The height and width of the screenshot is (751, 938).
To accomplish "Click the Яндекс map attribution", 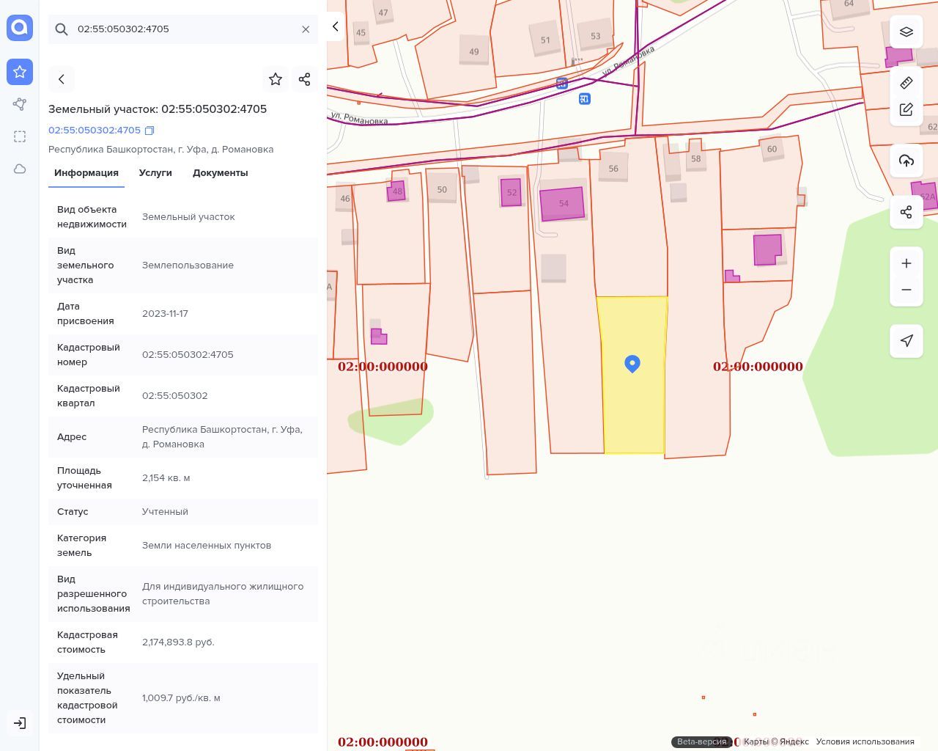I will tap(776, 741).
